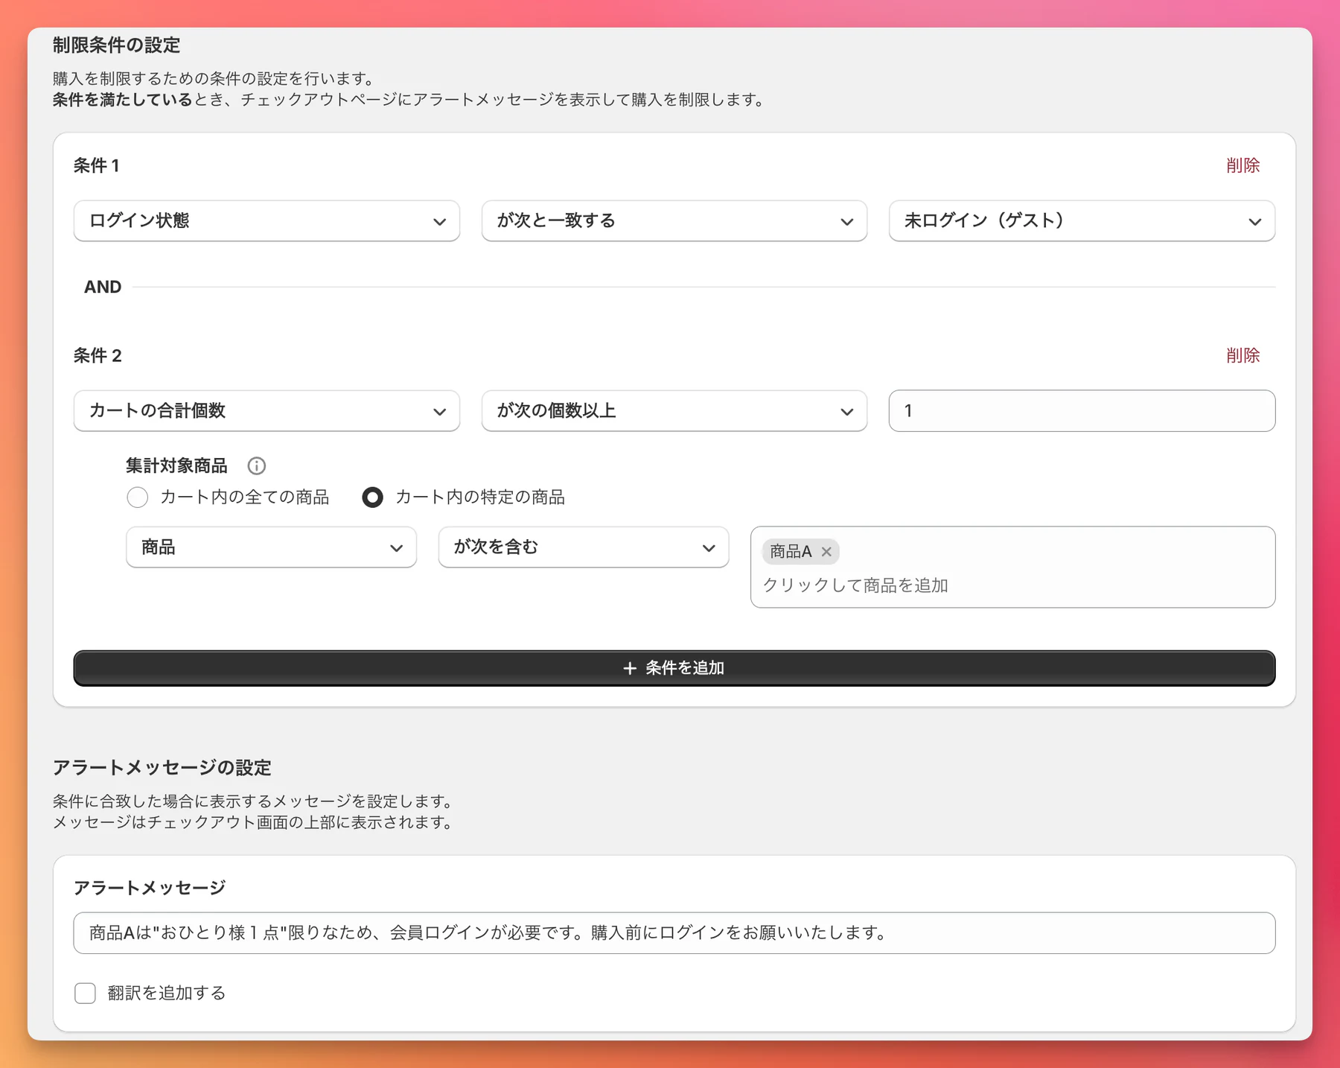Screen dimensions: 1340x1068
Task: Select the カート内の全ての商品 radio button
Action: click(x=137, y=497)
